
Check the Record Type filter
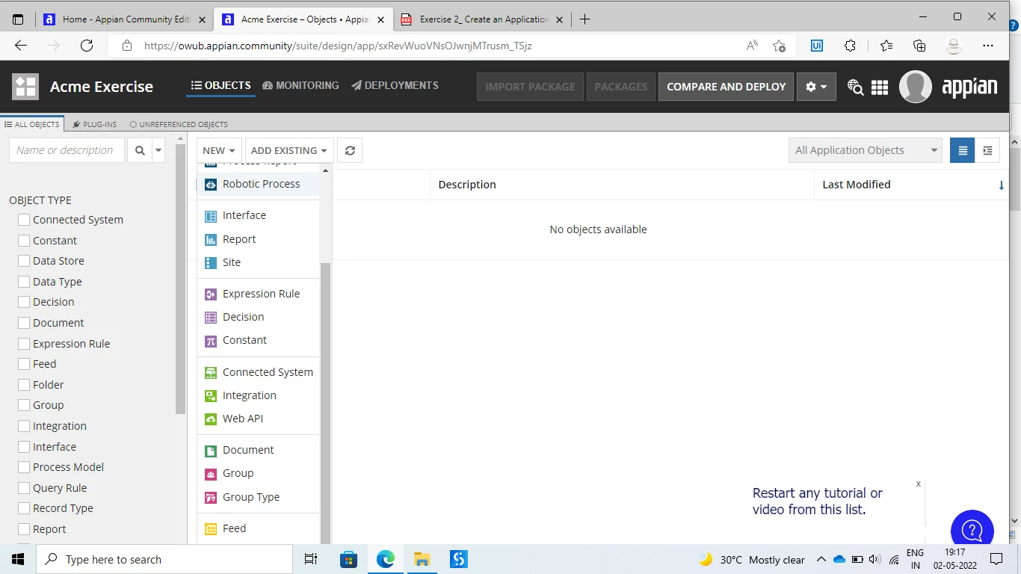tap(24, 508)
